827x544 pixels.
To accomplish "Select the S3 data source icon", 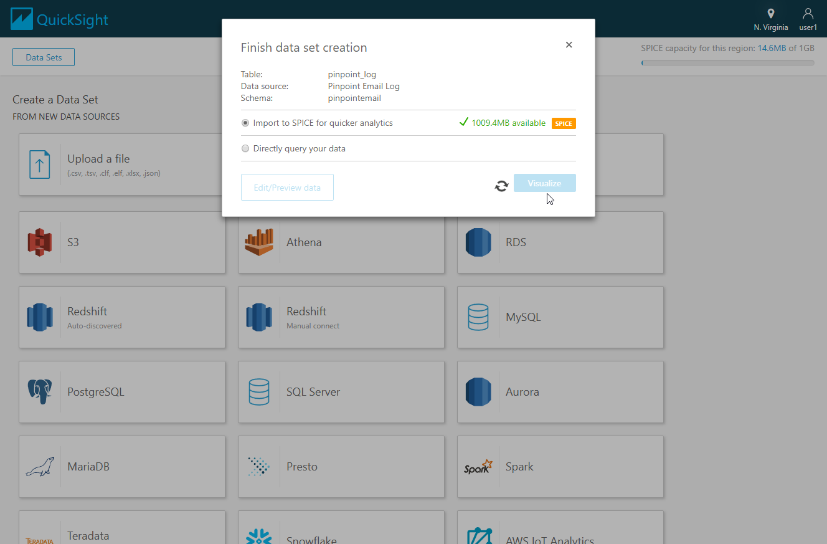I will point(39,242).
